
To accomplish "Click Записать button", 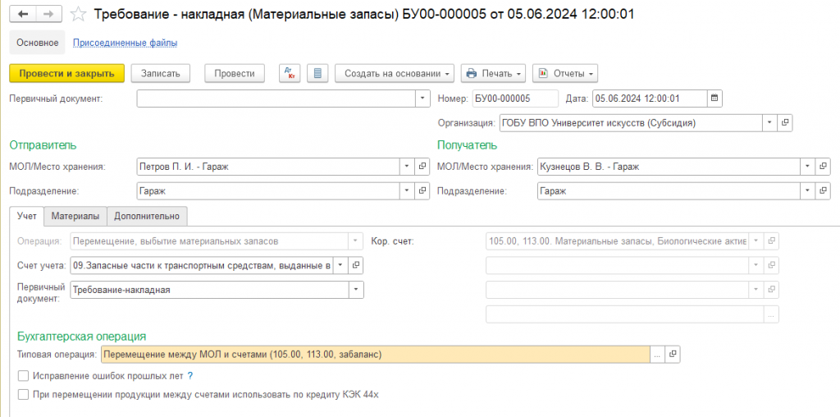I will (x=161, y=73).
